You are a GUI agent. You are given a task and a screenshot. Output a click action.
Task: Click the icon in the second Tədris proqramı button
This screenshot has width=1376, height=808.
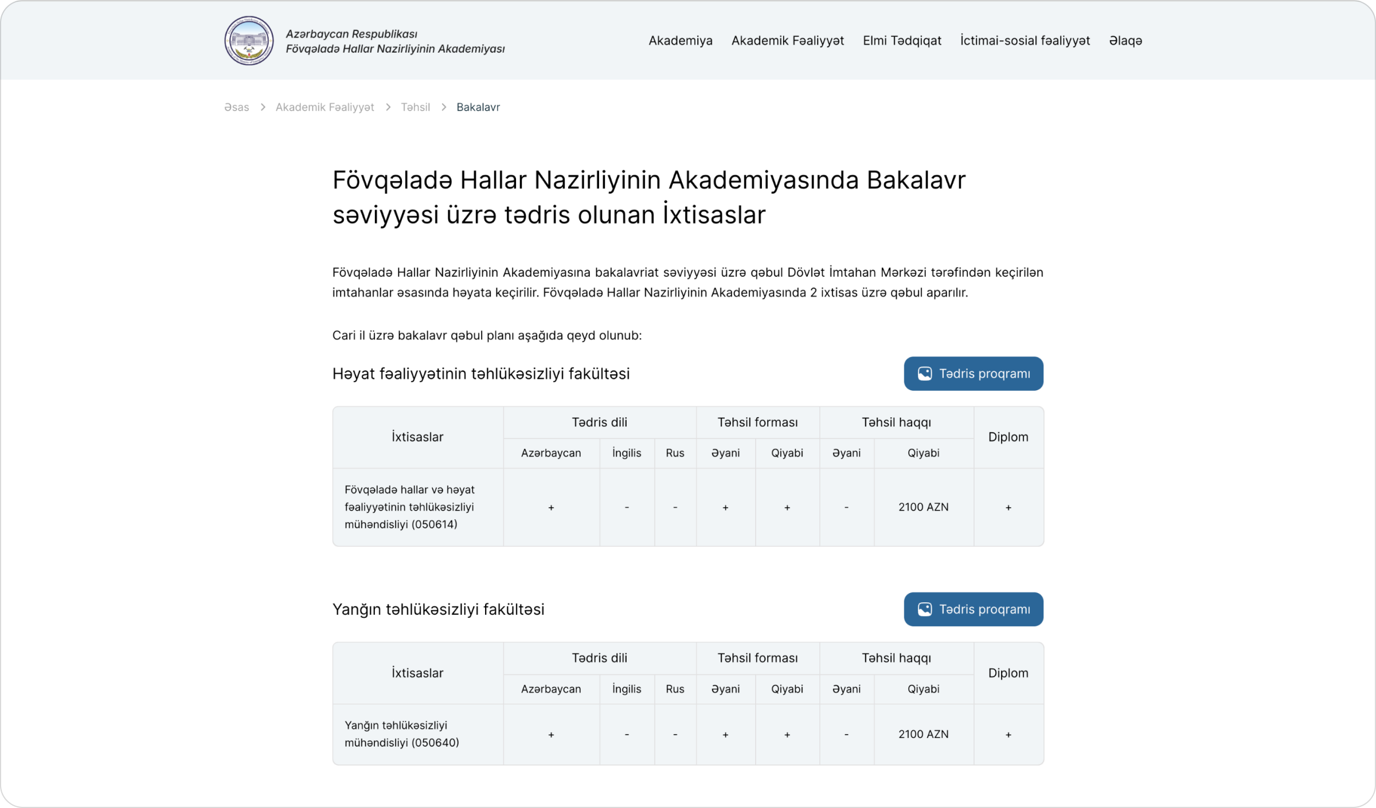[x=924, y=609]
